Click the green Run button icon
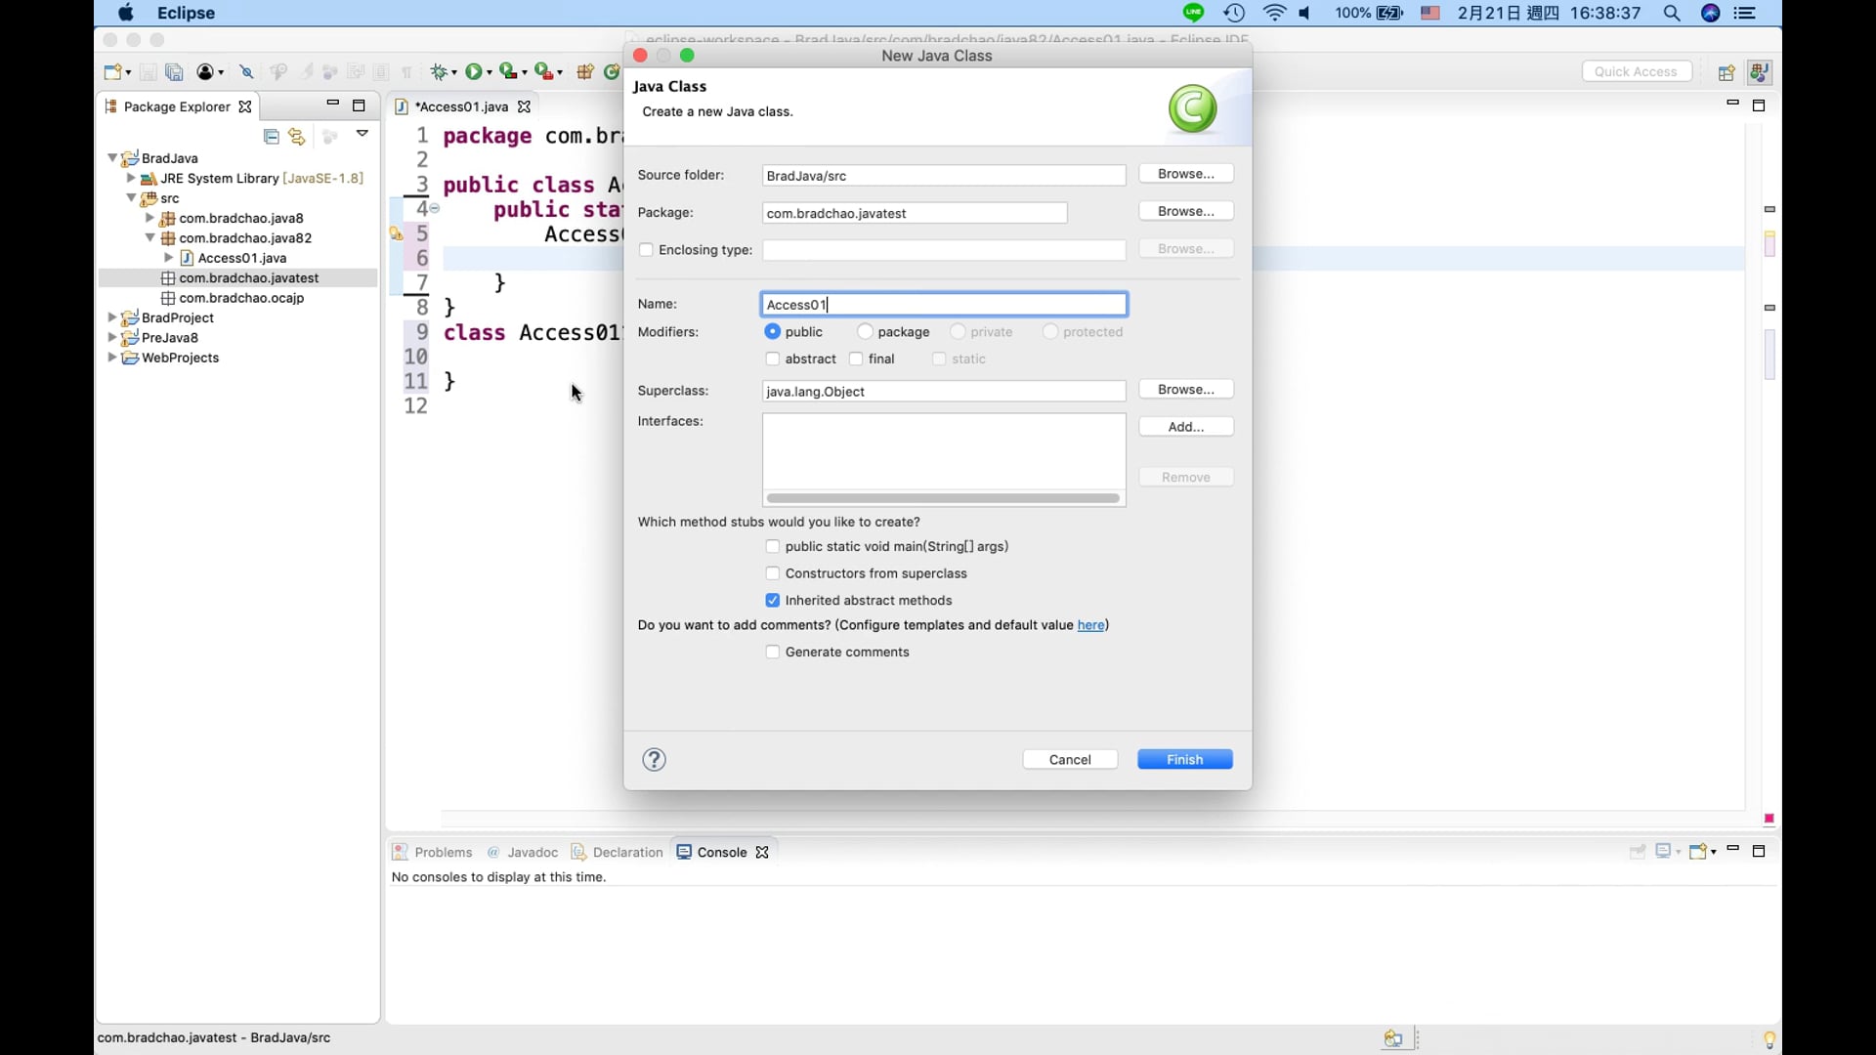The height and width of the screenshot is (1055, 1876). pyautogui.click(x=474, y=71)
